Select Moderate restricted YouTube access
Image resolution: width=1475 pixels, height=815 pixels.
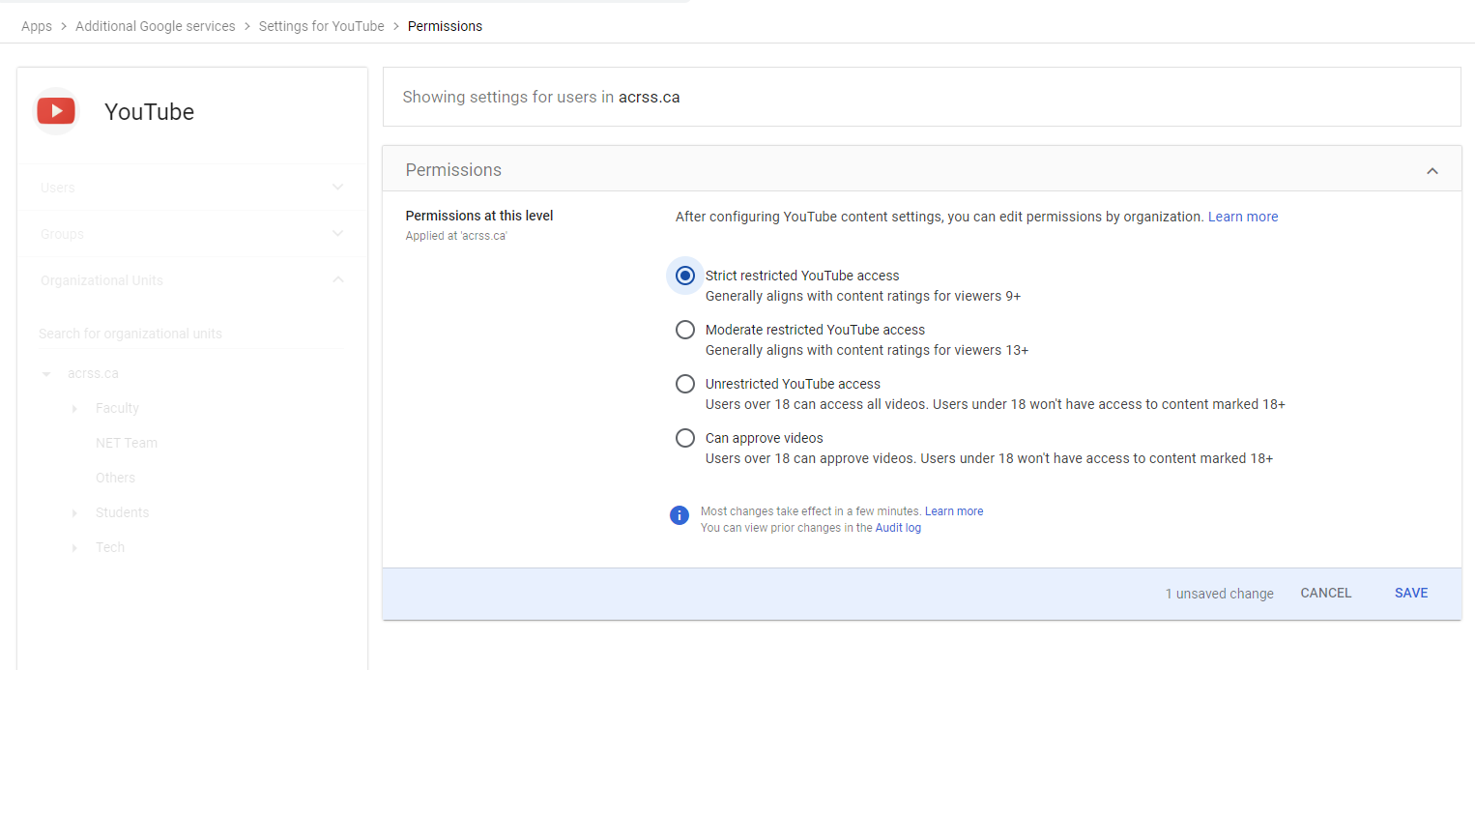685,330
